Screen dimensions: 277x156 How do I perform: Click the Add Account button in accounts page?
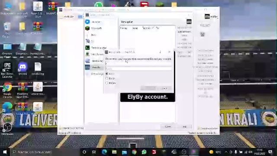pos(184,32)
